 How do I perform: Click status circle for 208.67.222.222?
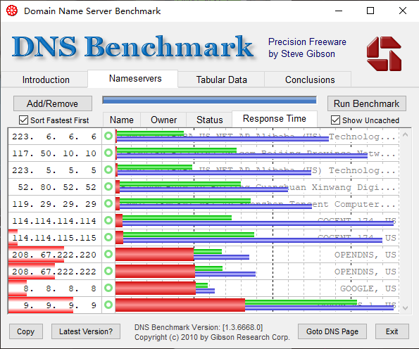point(108,271)
